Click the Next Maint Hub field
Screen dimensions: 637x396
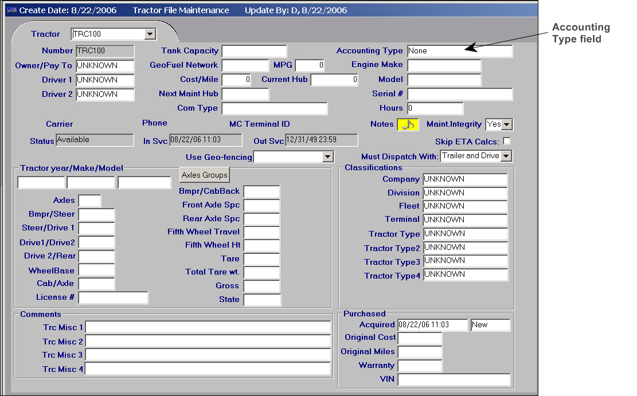(245, 94)
